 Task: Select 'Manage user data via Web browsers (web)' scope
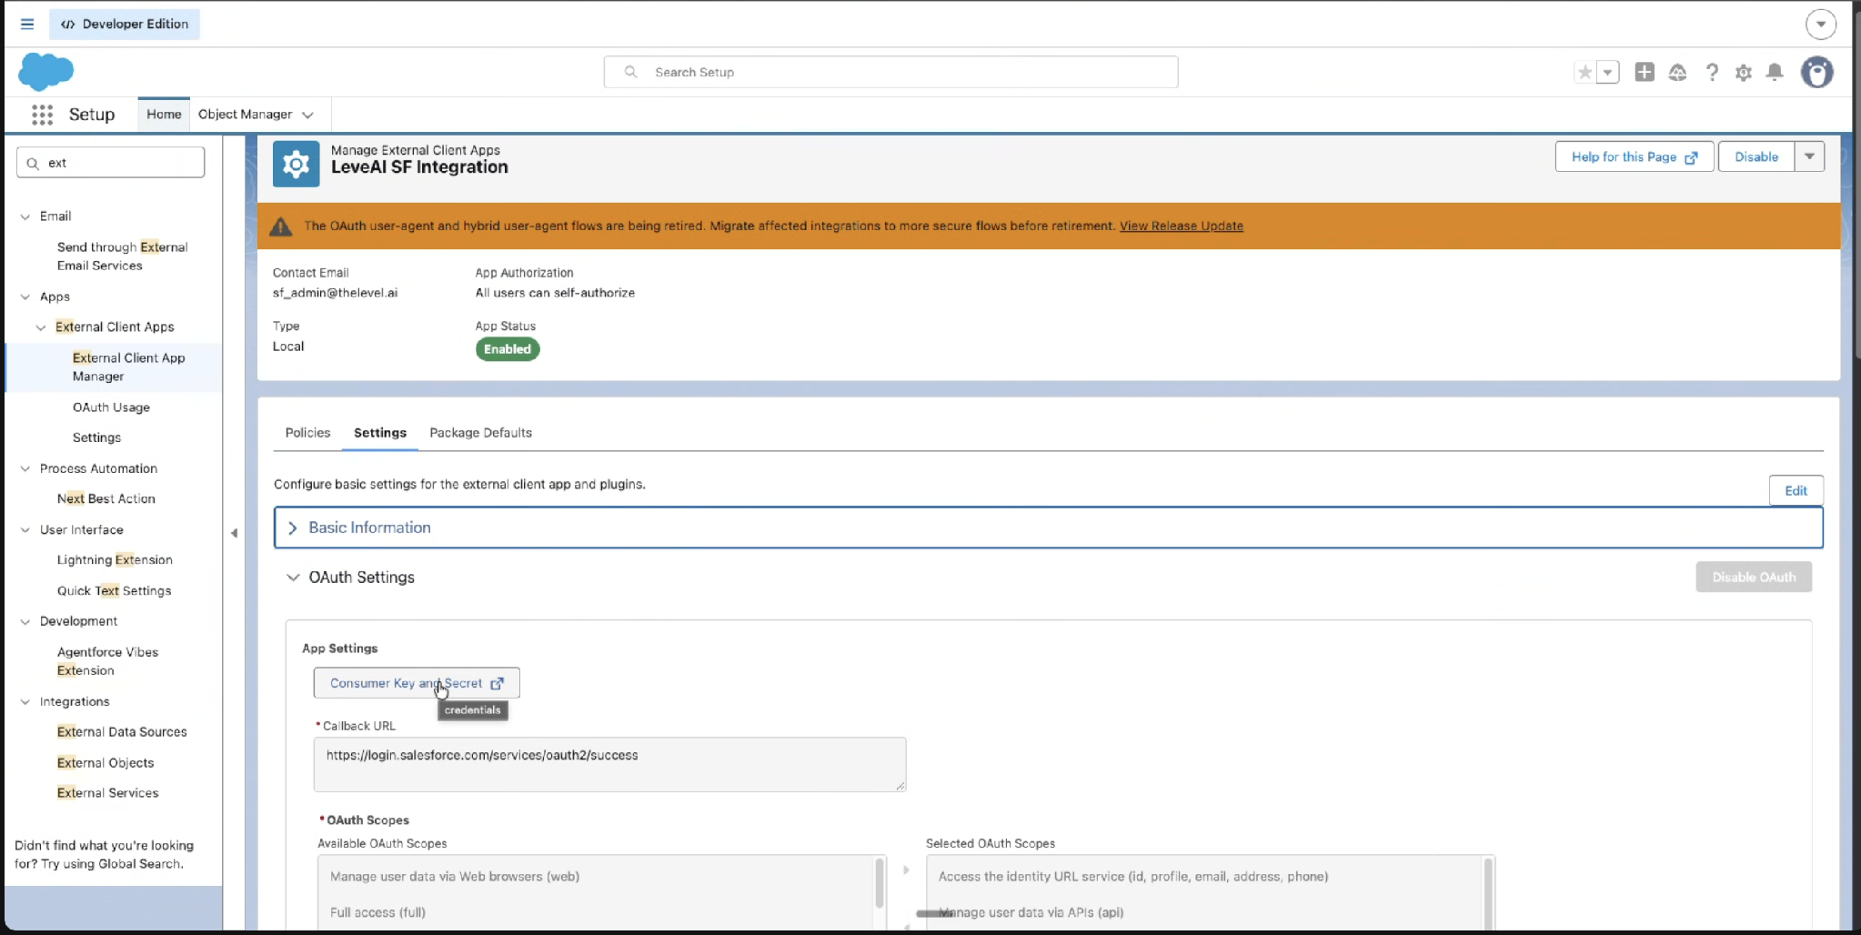[x=455, y=877]
